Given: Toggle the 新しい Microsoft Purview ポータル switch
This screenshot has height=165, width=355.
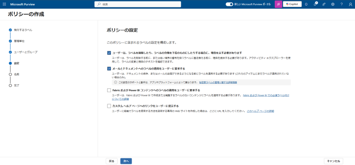Looking at the screenshot, I should point(229,4).
